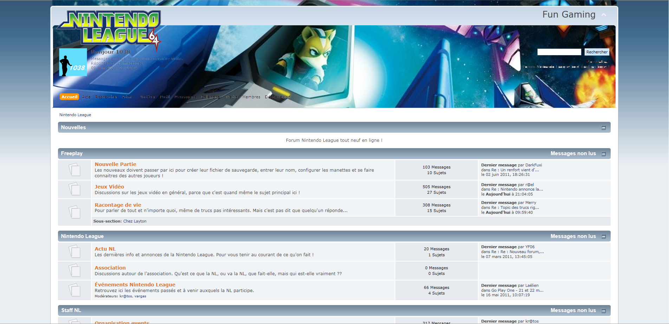Click 'Réponses à vos messages' link
The height and width of the screenshot is (324, 669).
click(x=117, y=63)
